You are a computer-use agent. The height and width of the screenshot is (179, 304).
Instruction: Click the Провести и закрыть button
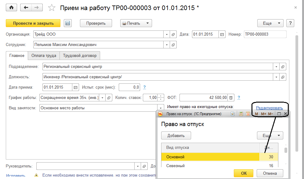click(33, 23)
